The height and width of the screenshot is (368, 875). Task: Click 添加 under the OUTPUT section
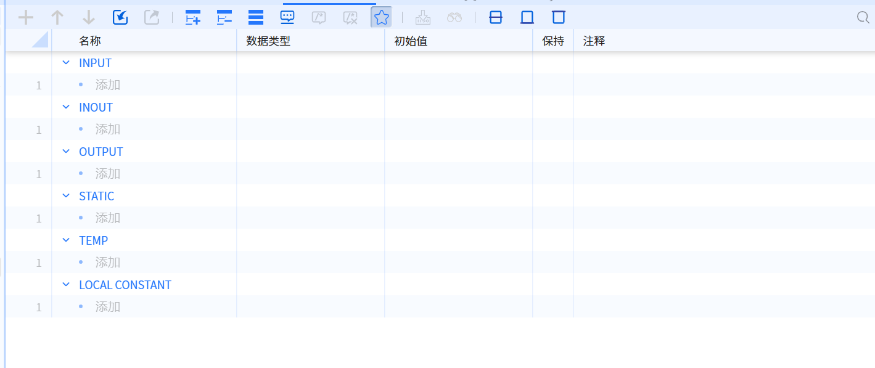108,174
